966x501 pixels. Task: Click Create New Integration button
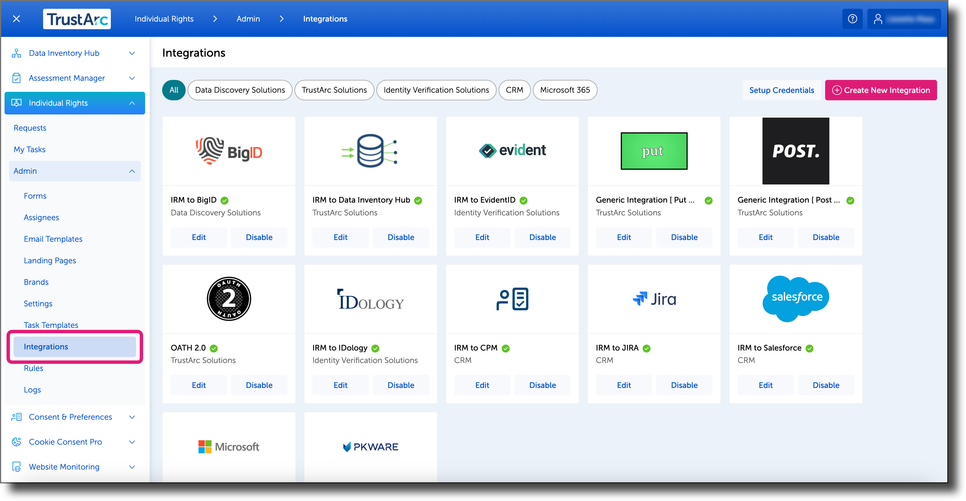(881, 90)
